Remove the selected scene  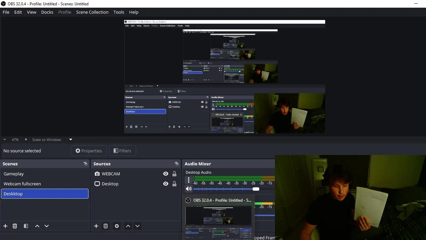pyautogui.click(x=15, y=226)
